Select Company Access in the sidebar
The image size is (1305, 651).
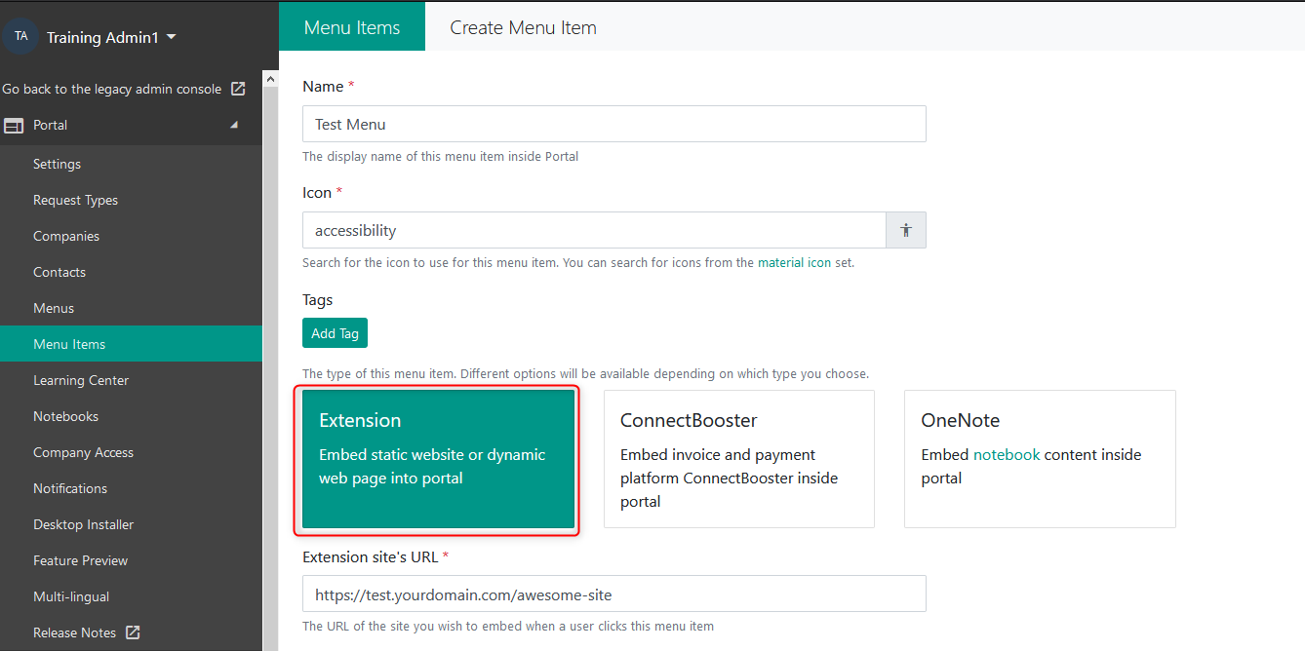(x=131, y=452)
